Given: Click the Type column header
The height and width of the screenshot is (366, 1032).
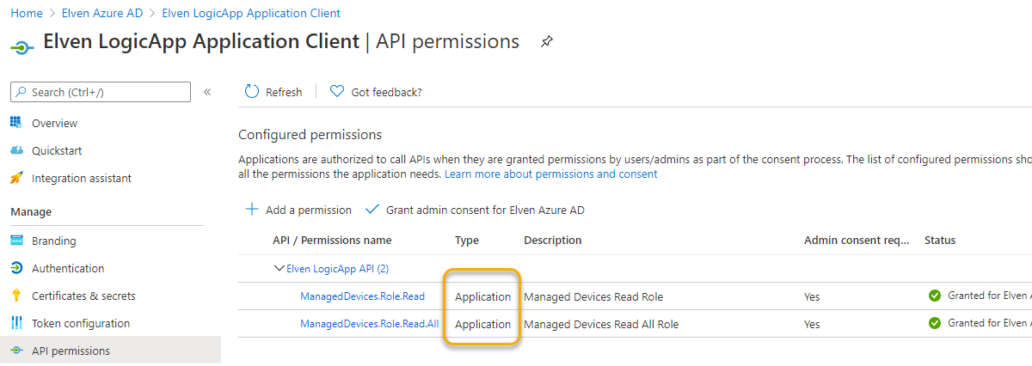Looking at the screenshot, I should pyautogui.click(x=467, y=240).
